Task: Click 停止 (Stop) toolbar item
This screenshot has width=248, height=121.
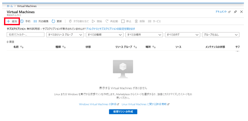Action: (x=126, y=21)
